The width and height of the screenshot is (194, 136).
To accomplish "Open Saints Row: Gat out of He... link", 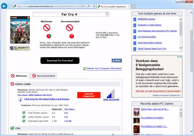I will pos(155,109).
